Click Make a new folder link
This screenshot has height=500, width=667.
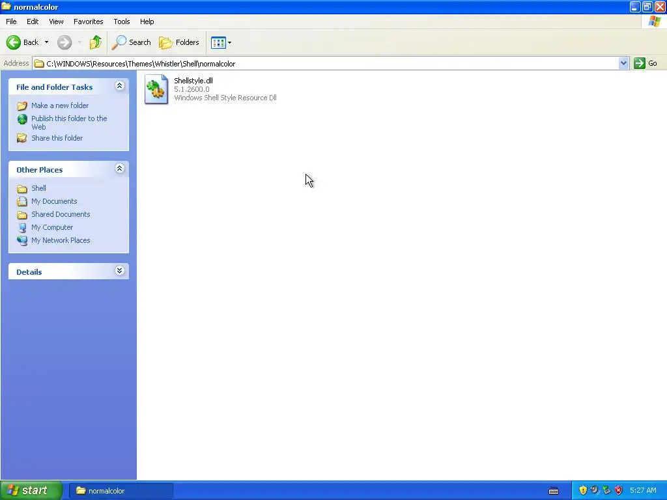pyautogui.click(x=60, y=105)
